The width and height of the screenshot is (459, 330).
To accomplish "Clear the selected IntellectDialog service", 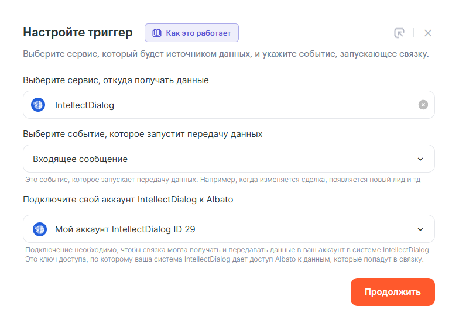I will (423, 105).
